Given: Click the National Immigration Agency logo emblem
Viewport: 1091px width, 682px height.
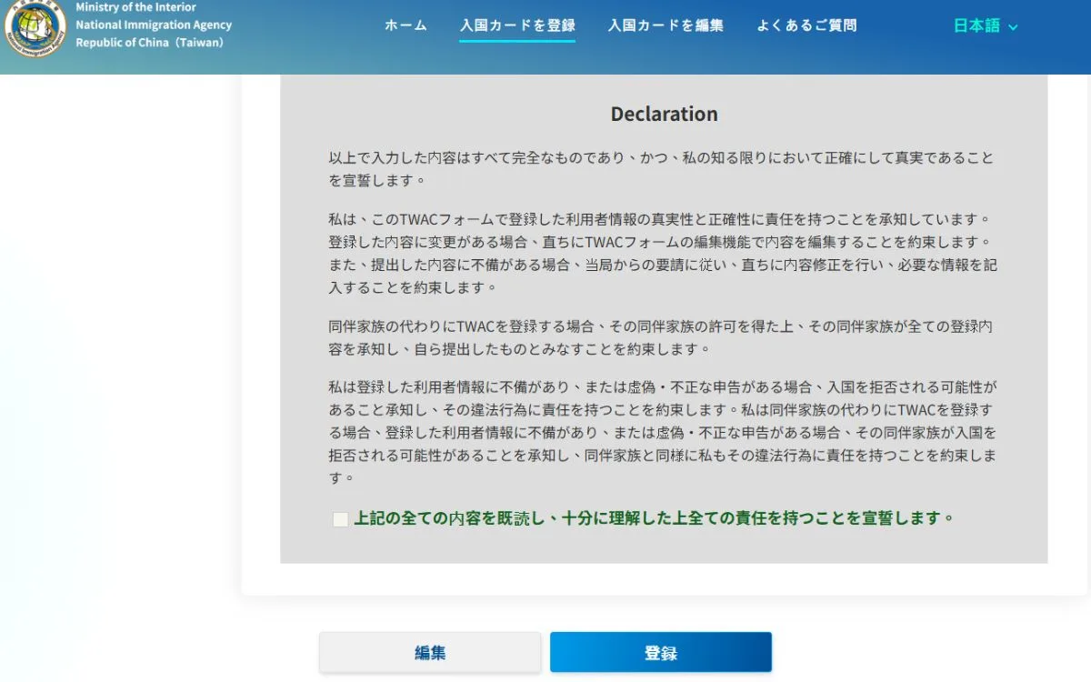Looking at the screenshot, I should click(x=35, y=29).
